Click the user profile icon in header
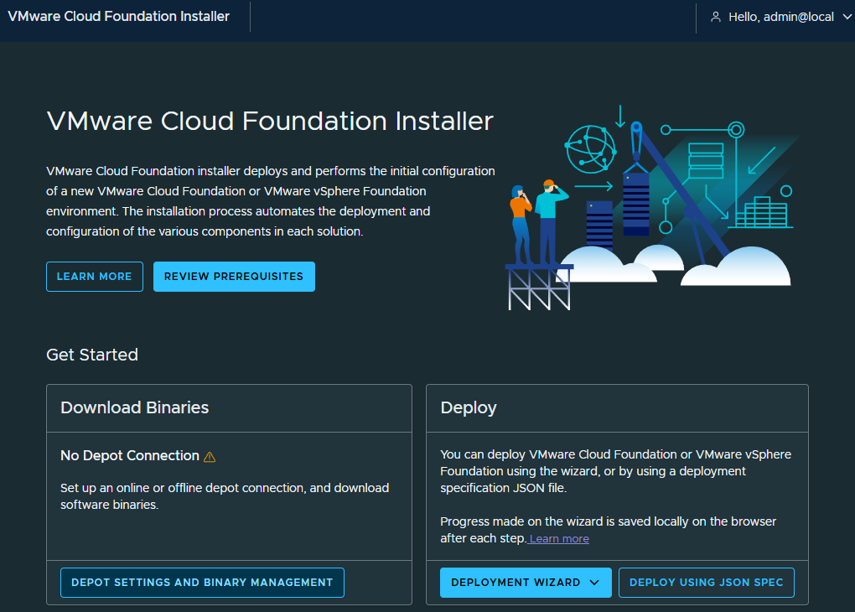Viewport: 855px width, 612px height. 715,17
